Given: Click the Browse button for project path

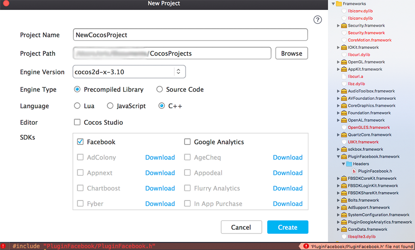Looking at the screenshot, I should click(x=291, y=53).
